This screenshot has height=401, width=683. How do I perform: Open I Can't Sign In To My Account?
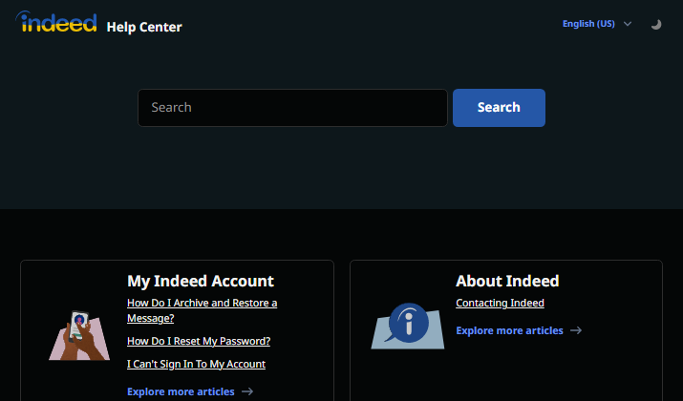pyautogui.click(x=196, y=364)
